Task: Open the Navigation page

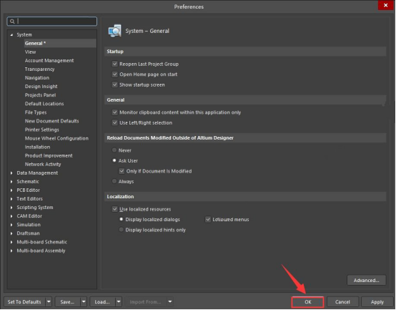Action: [x=37, y=77]
